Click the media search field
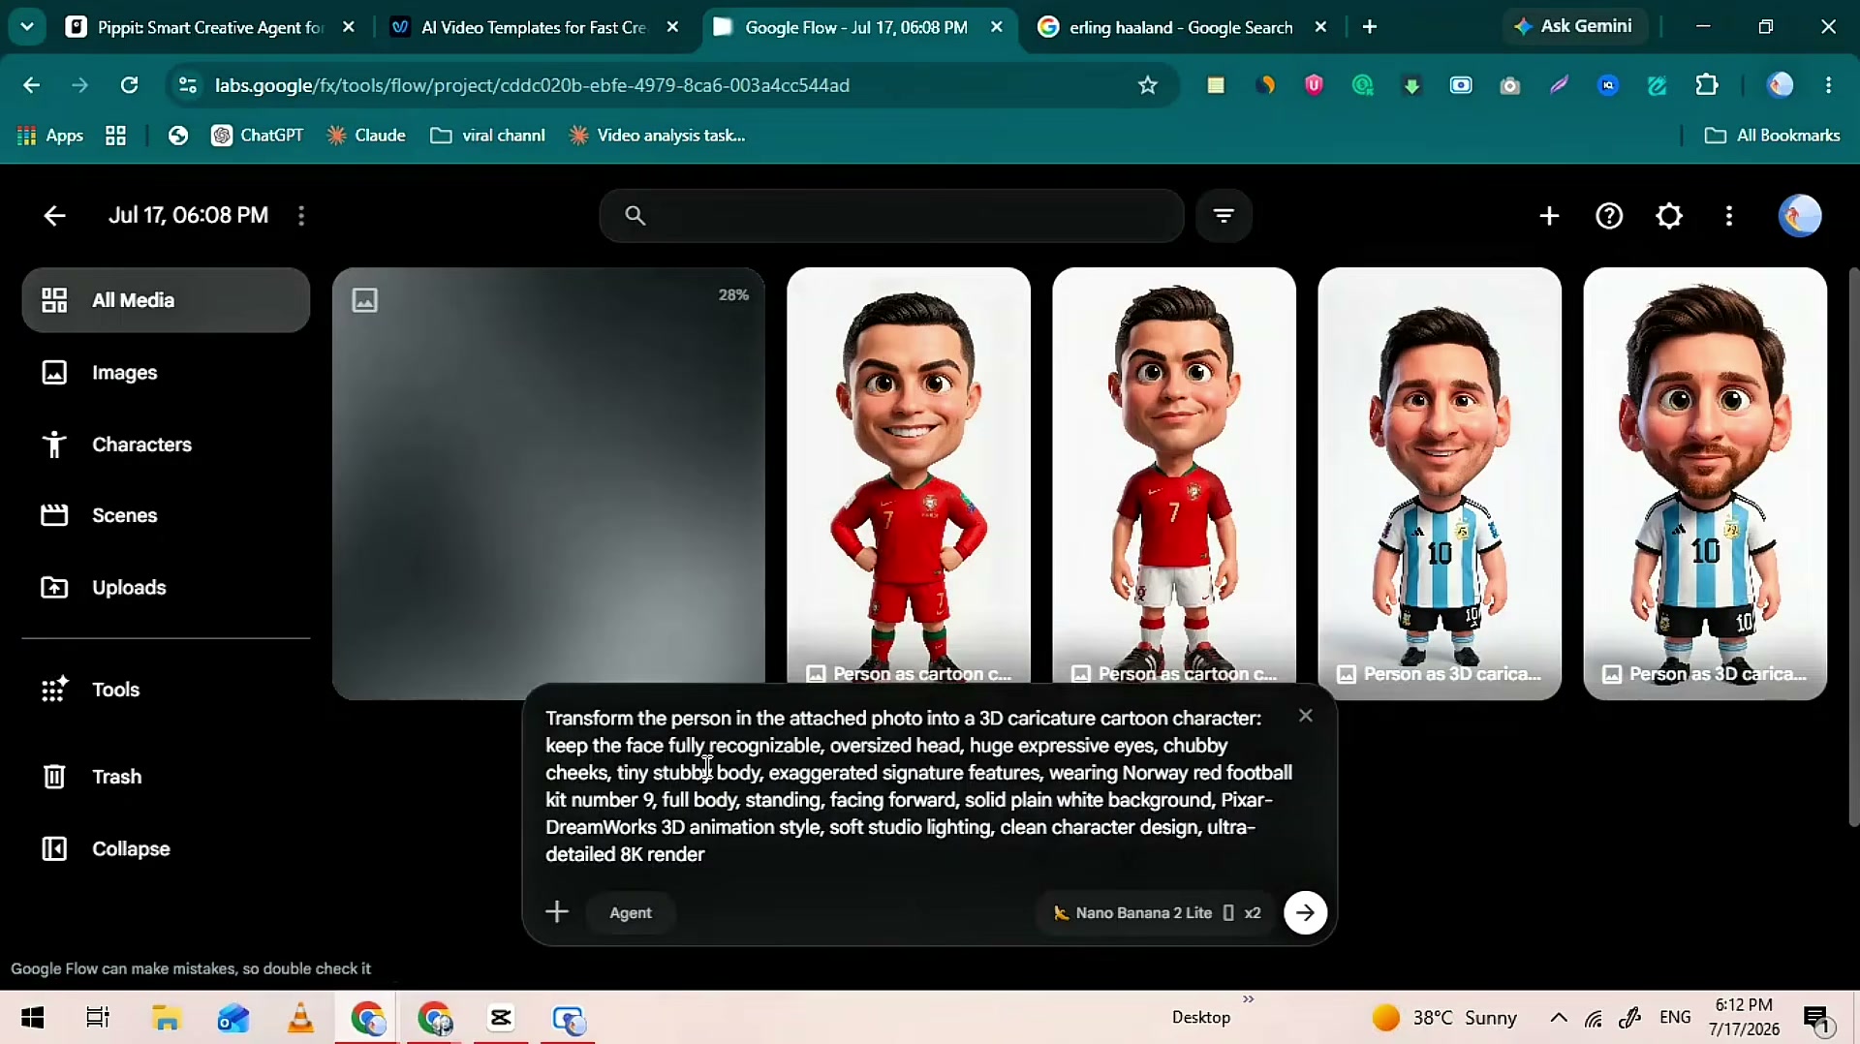Screen dimensions: 1860x1044 click(x=891, y=215)
